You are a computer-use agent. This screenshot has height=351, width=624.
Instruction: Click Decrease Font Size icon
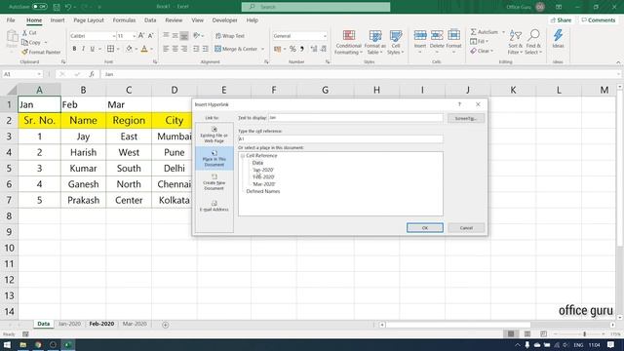tap(151, 36)
